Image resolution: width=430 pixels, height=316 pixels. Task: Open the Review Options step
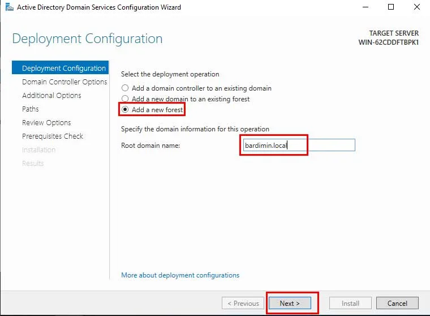(46, 122)
